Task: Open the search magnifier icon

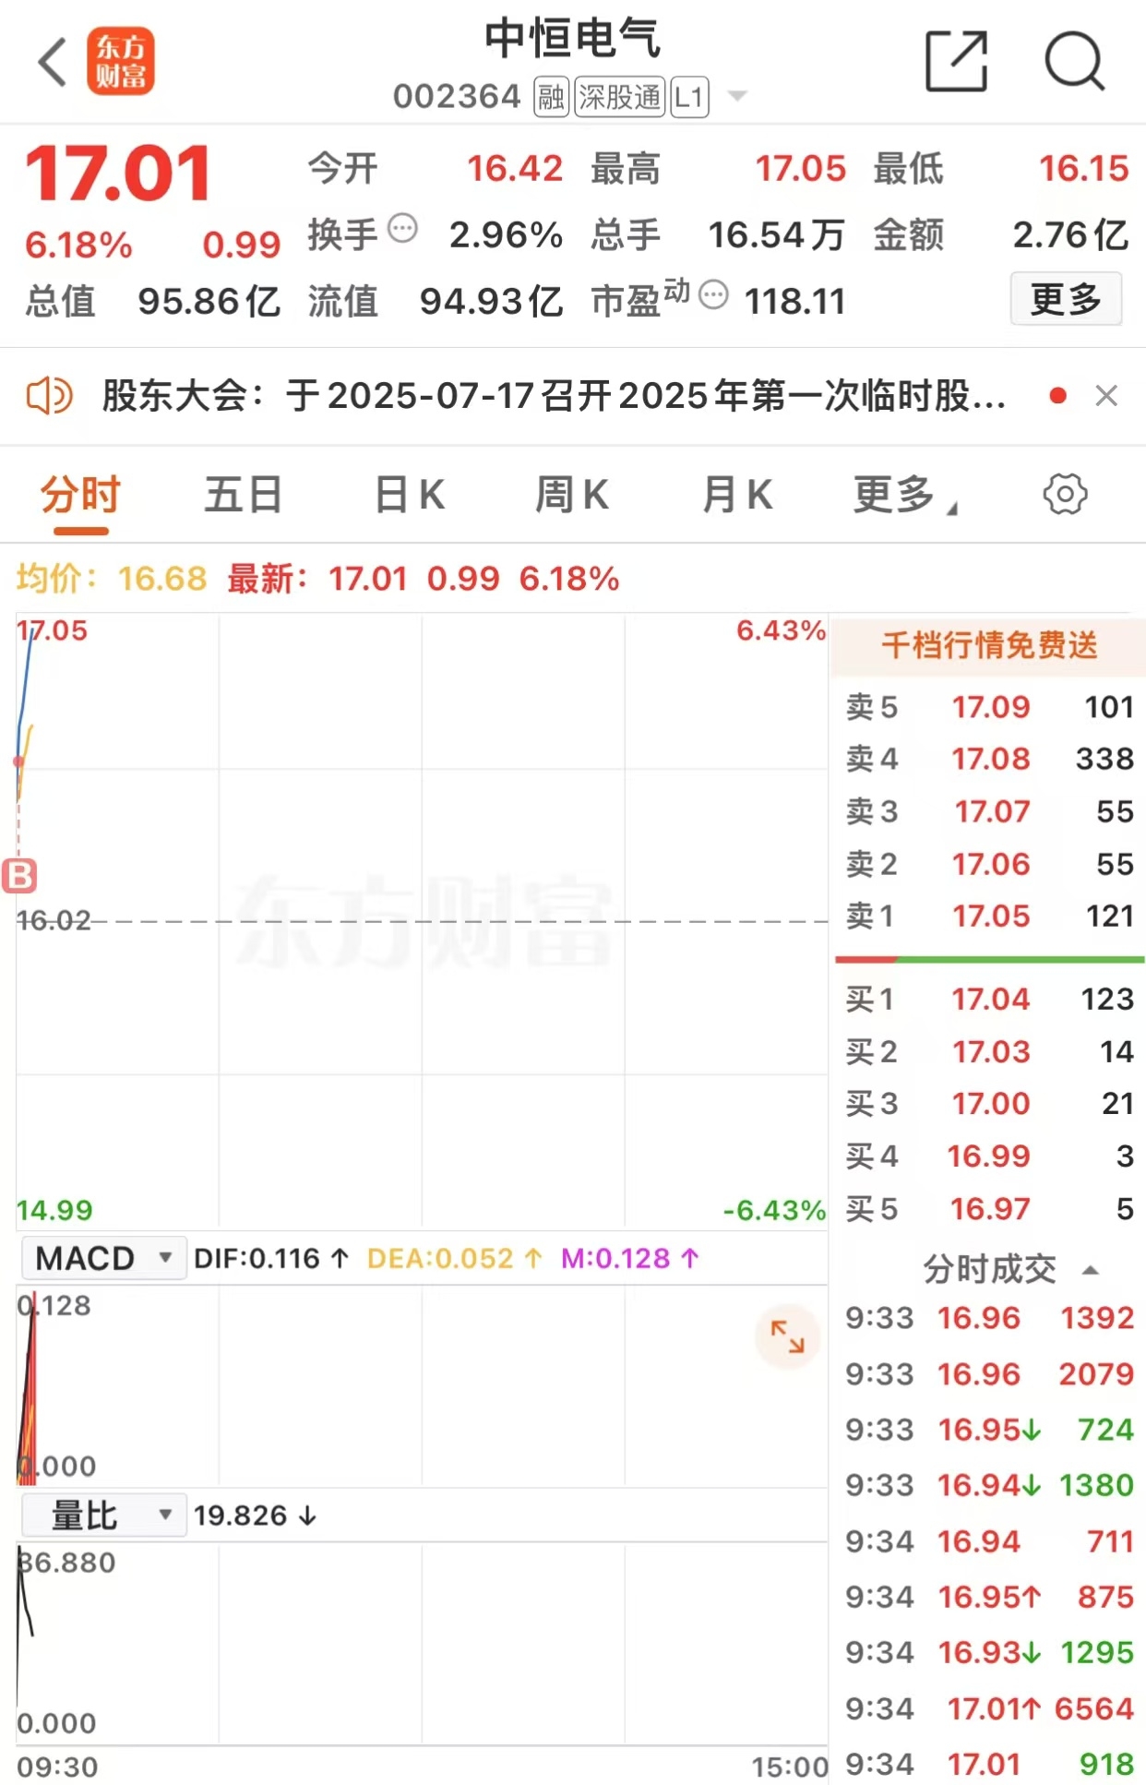Action: tap(1074, 62)
